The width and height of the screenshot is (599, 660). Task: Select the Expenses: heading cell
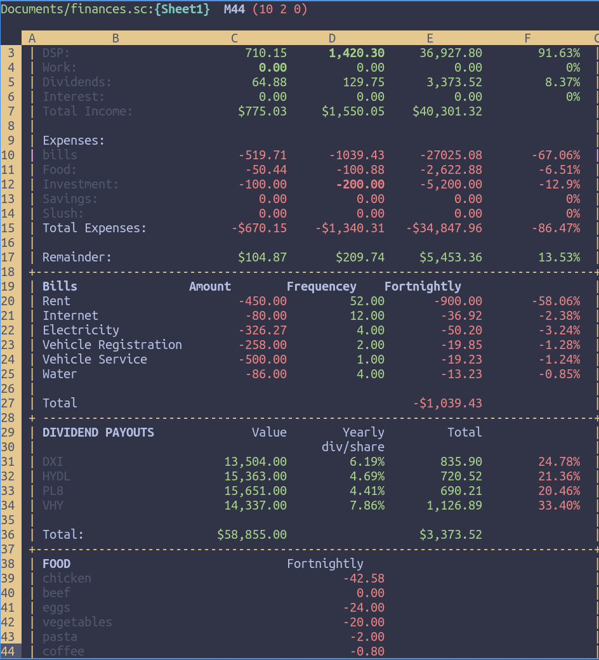click(x=74, y=141)
